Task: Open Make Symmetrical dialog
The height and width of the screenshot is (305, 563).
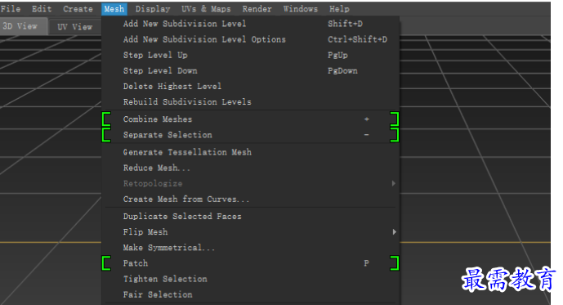Action: pyautogui.click(x=251, y=248)
